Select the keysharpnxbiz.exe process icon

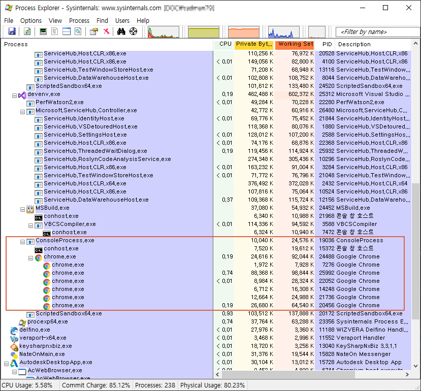pyautogui.click(x=14, y=347)
